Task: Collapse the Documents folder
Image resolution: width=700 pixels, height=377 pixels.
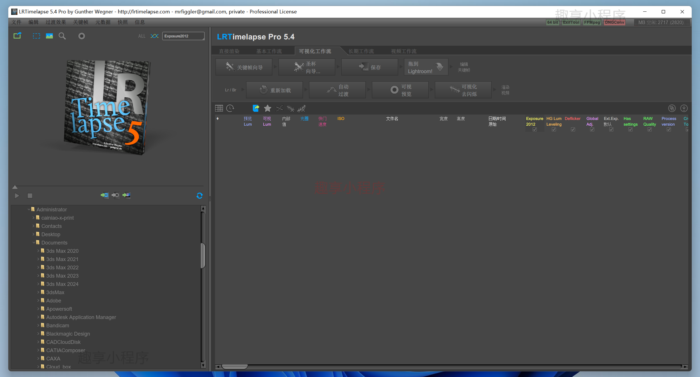Action: (x=34, y=242)
